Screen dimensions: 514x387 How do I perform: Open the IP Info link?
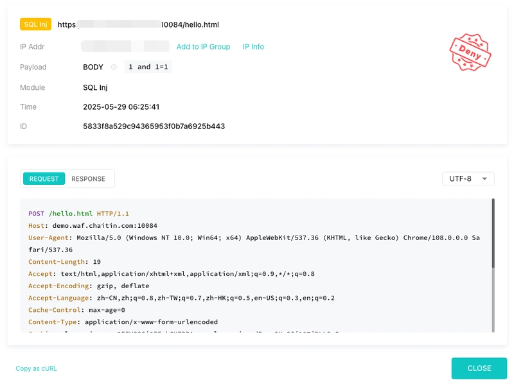coord(253,47)
